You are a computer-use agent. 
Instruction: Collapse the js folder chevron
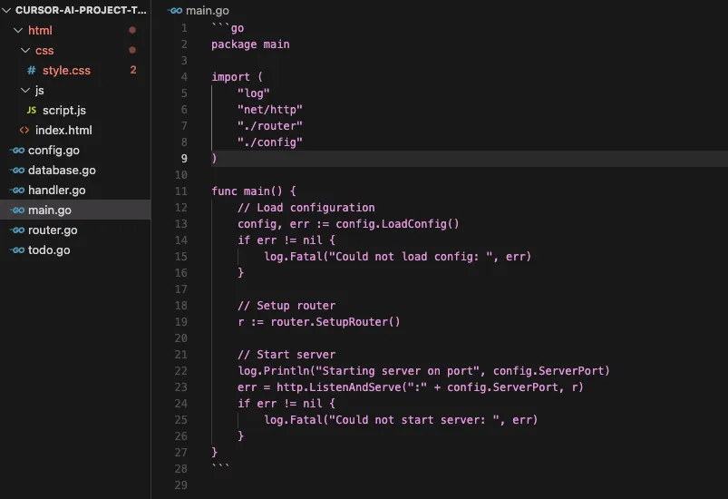click(x=25, y=90)
